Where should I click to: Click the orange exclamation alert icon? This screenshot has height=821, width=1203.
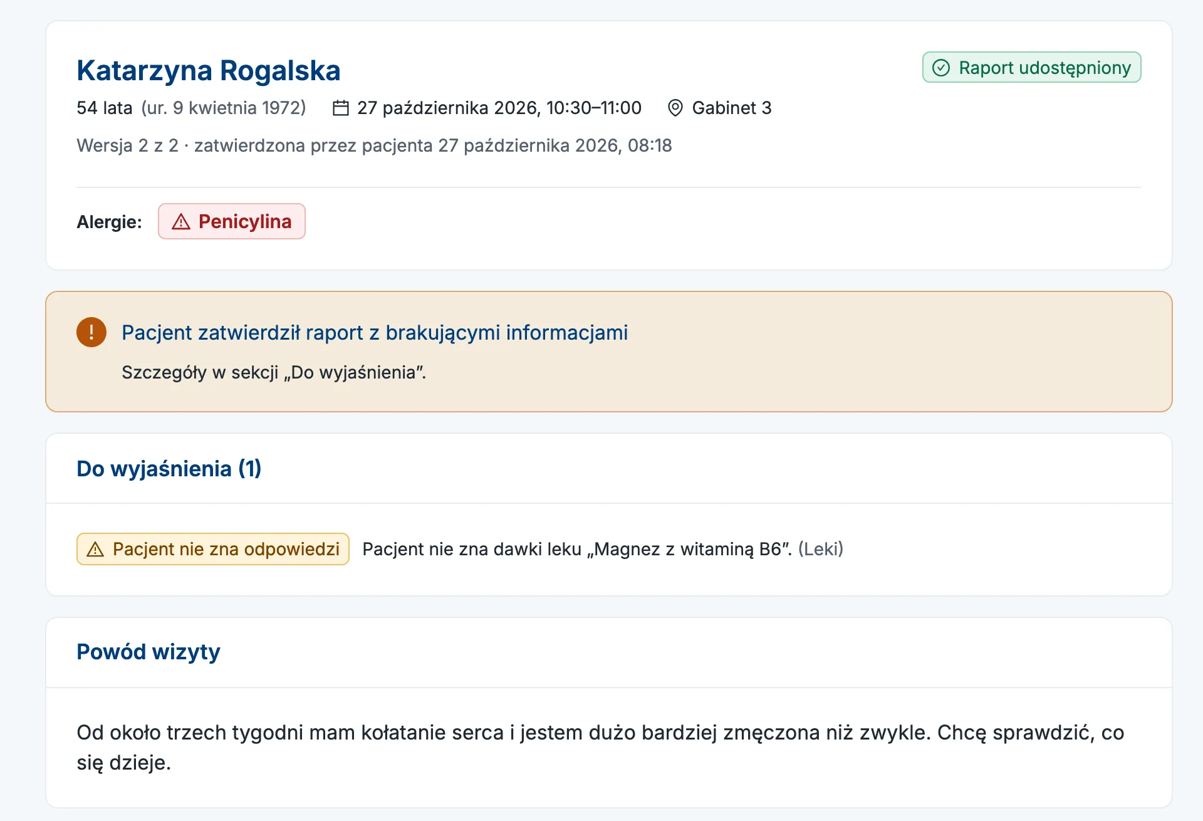tap(91, 332)
